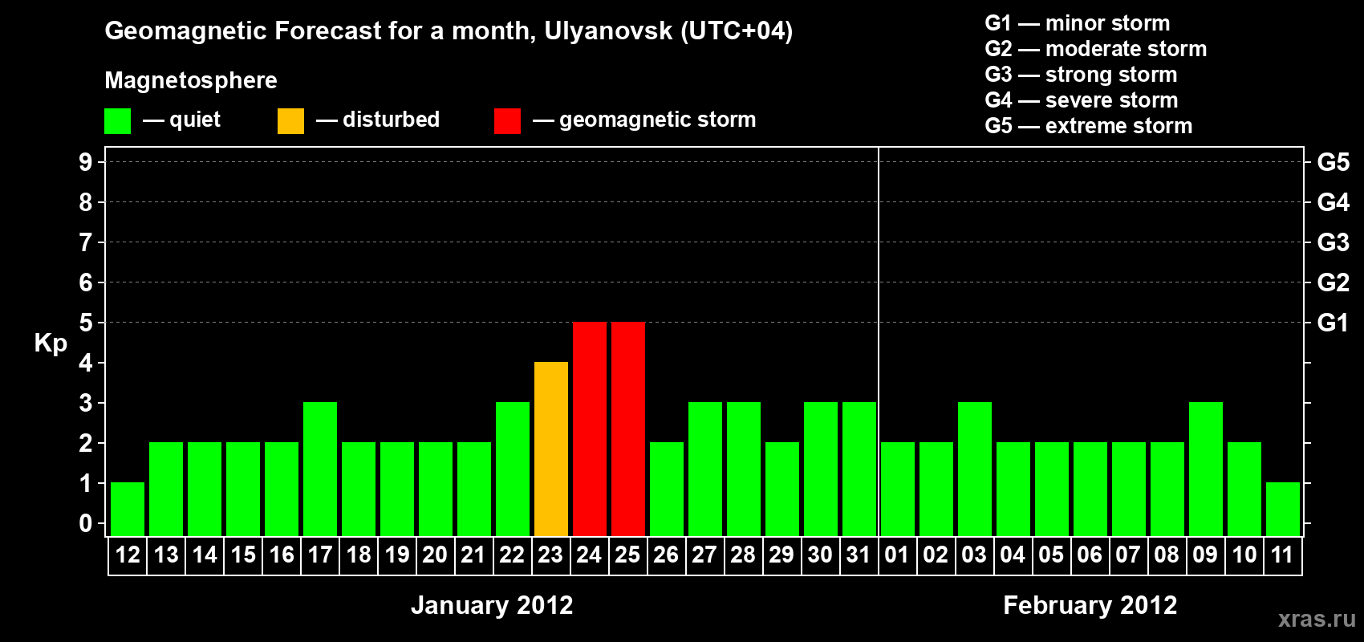Viewport: 1364px width, 642px height.
Task: Click the Kp axis label
Action: pos(51,343)
